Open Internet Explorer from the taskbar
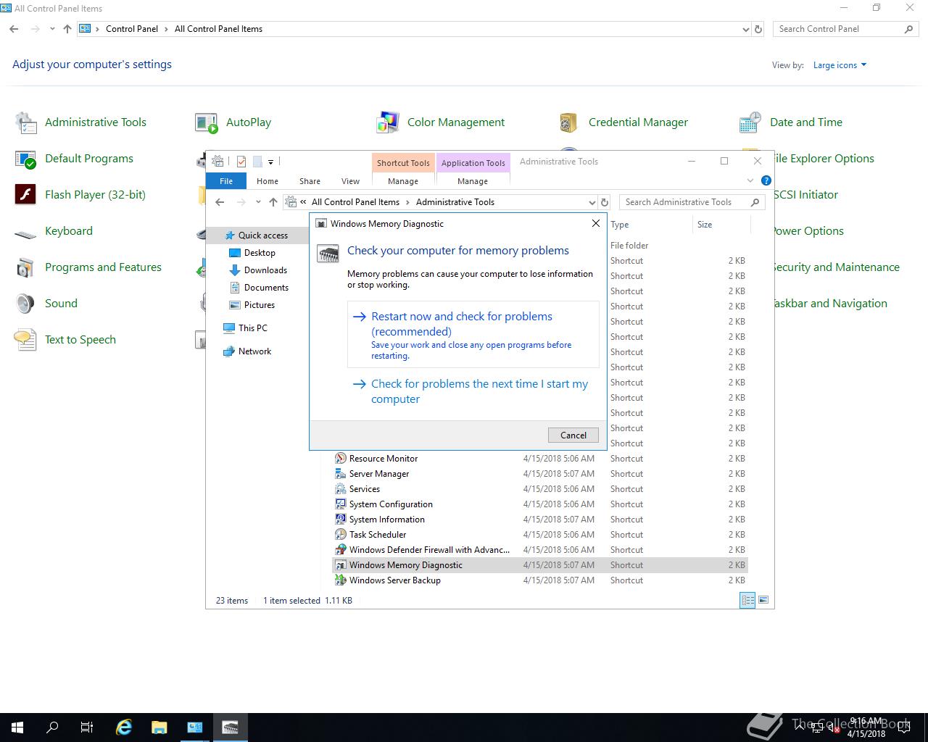The height and width of the screenshot is (742, 928). tap(124, 728)
